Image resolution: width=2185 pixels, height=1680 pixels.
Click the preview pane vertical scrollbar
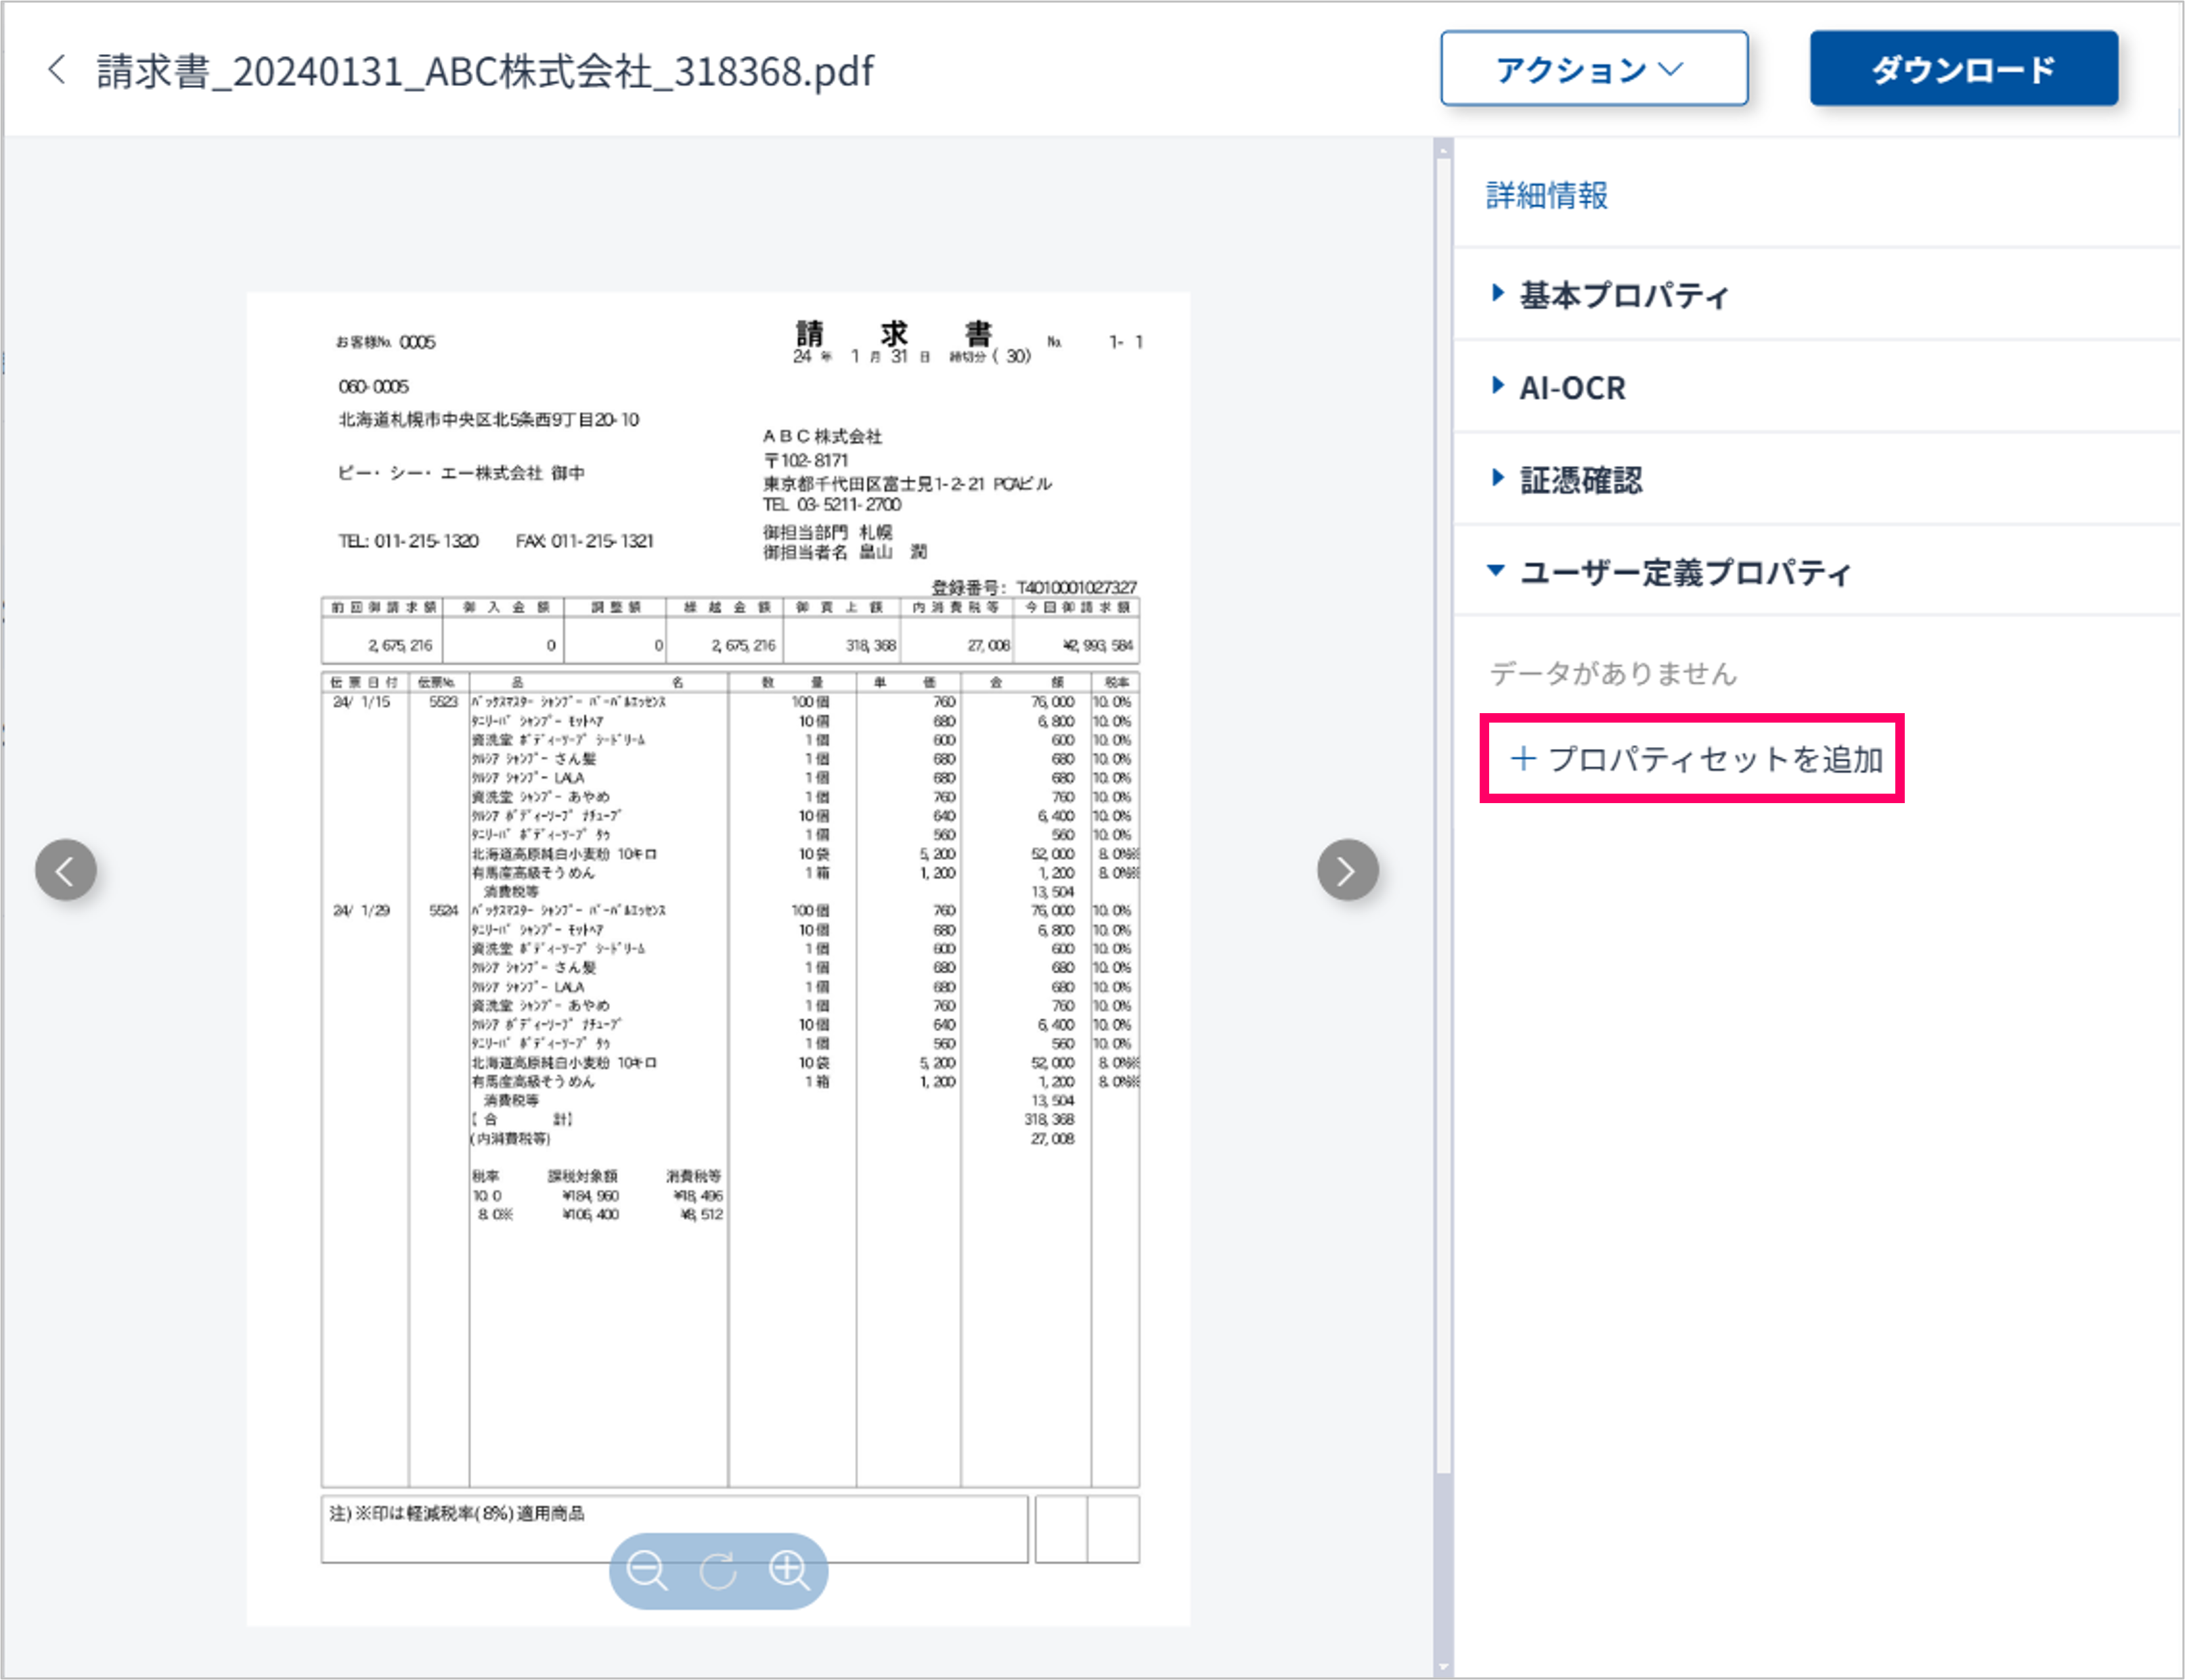coord(1442,800)
